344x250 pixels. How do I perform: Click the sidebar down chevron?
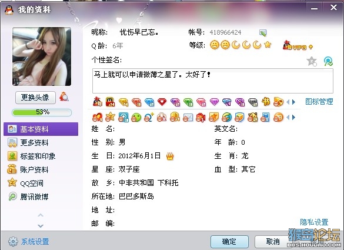click(x=41, y=226)
